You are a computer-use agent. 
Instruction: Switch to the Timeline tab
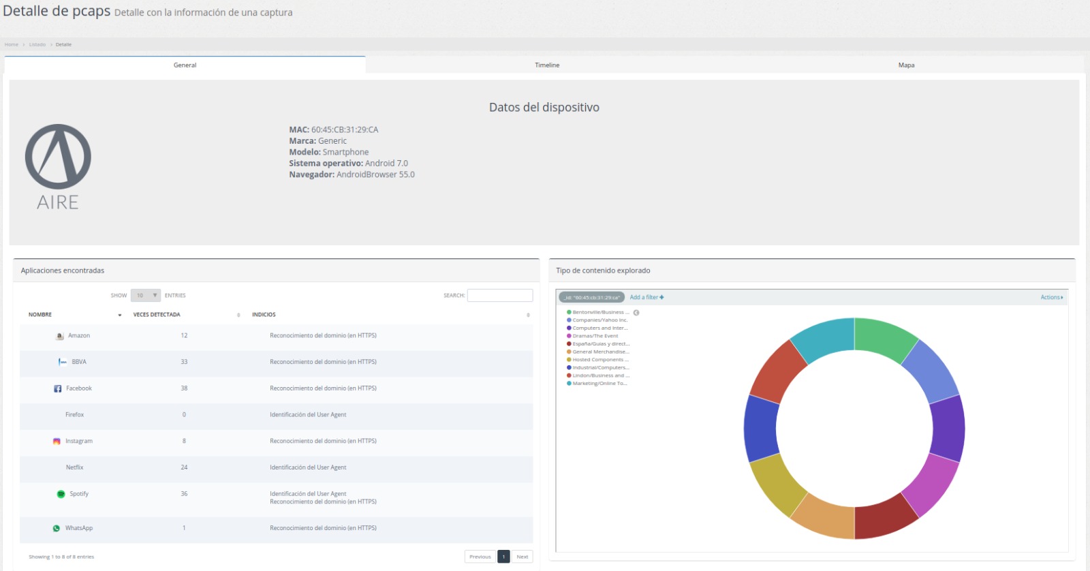[547, 65]
